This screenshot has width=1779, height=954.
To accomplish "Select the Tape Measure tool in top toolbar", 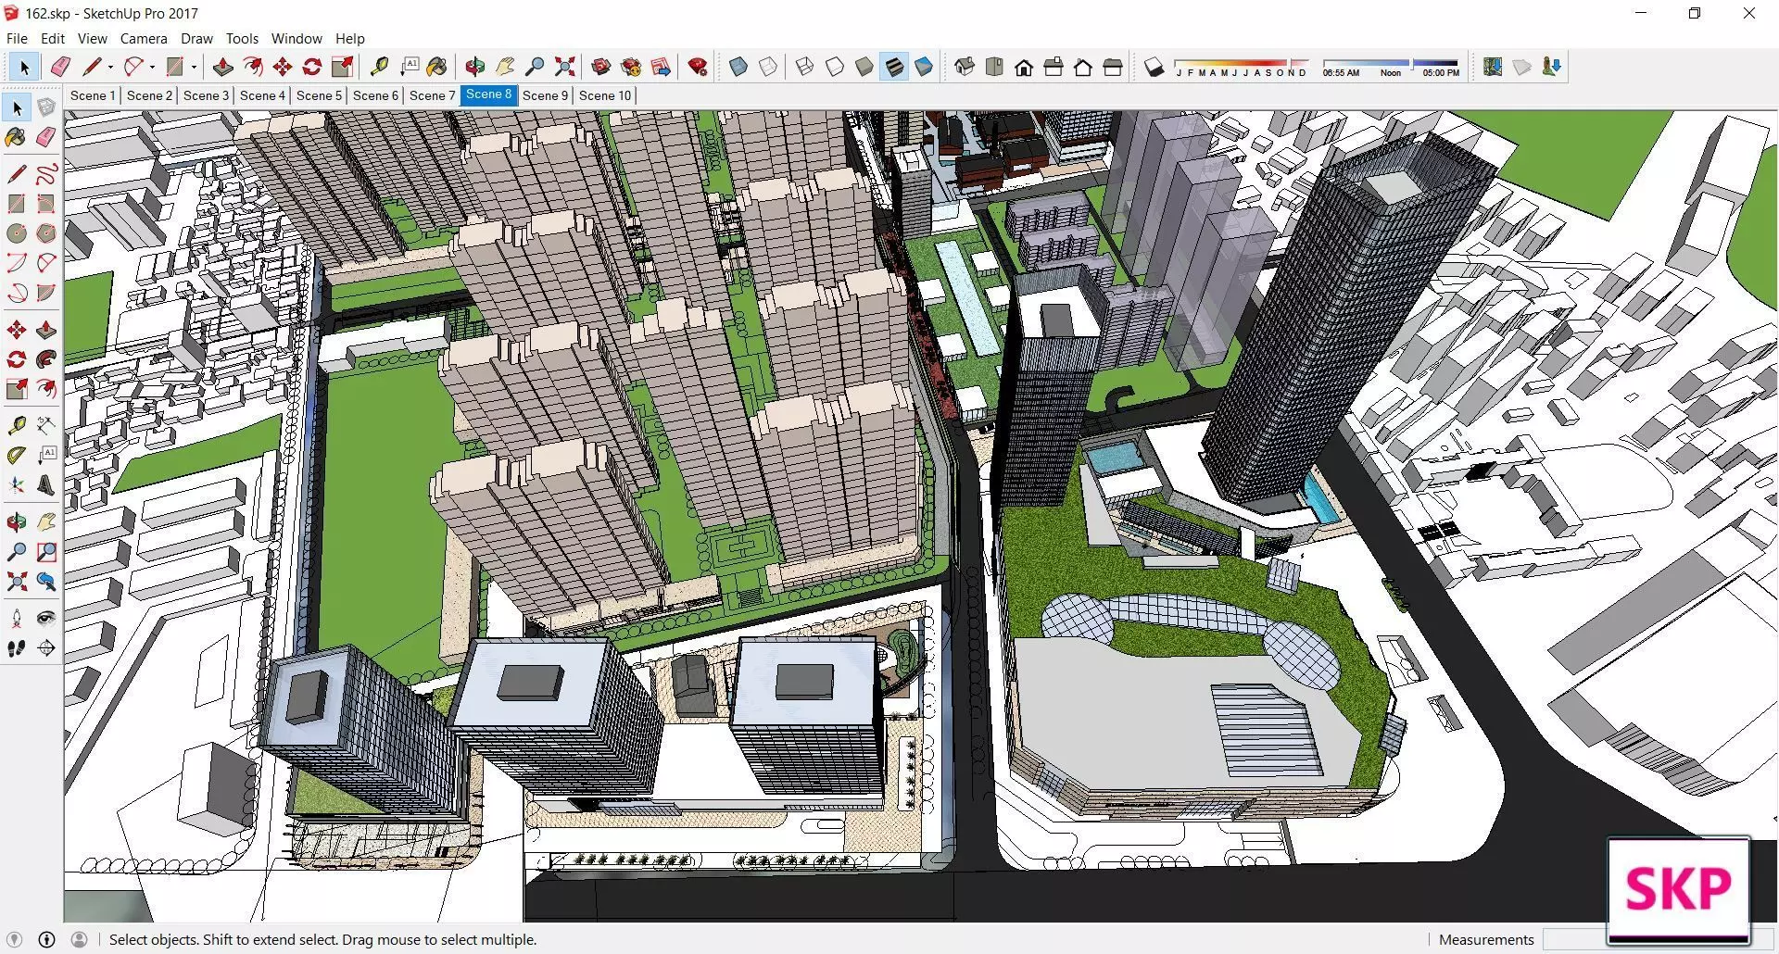I will coord(379,67).
